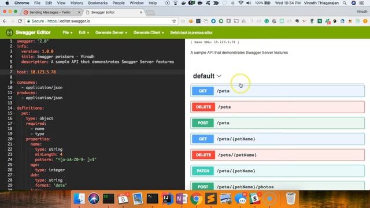Open the Chrome menu in the menu bar
This screenshot has height=208, width=370.
(x=22, y=3)
